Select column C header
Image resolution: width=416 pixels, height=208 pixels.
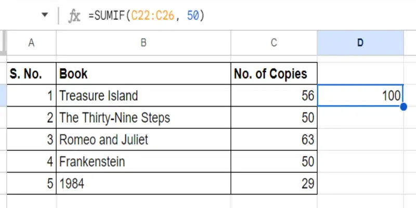pyautogui.click(x=274, y=43)
